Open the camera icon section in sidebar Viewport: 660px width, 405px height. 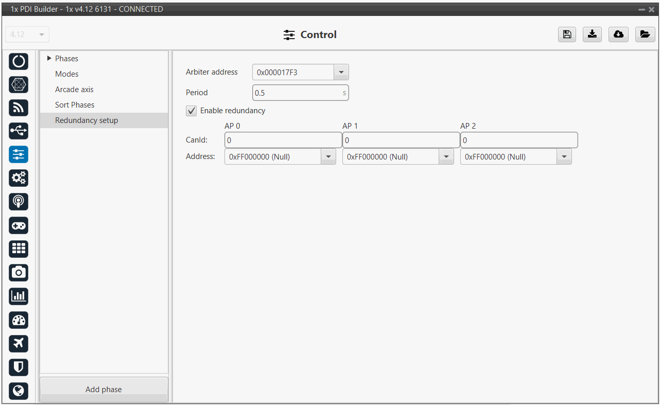click(x=19, y=272)
